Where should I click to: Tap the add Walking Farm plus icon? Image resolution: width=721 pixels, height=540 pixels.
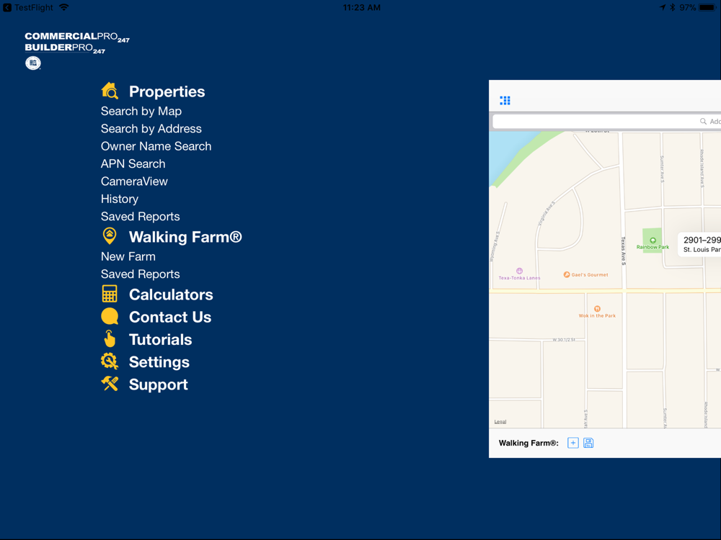[573, 443]
